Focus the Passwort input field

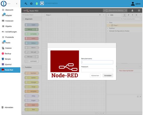tap(97, 70)
